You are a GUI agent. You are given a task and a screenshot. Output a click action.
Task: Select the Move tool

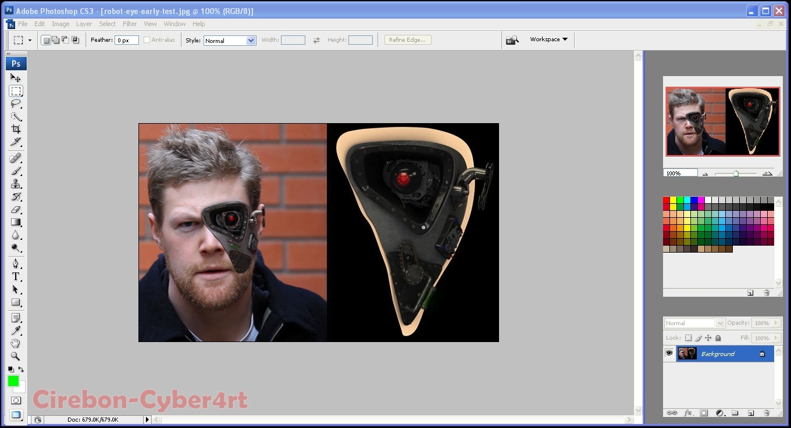pyautogui.click(x=16, y=78)
